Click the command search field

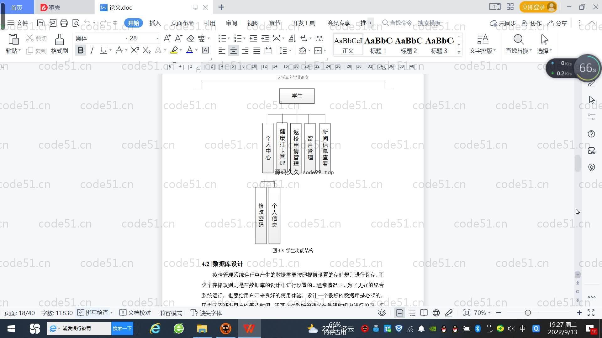(411, 23)
